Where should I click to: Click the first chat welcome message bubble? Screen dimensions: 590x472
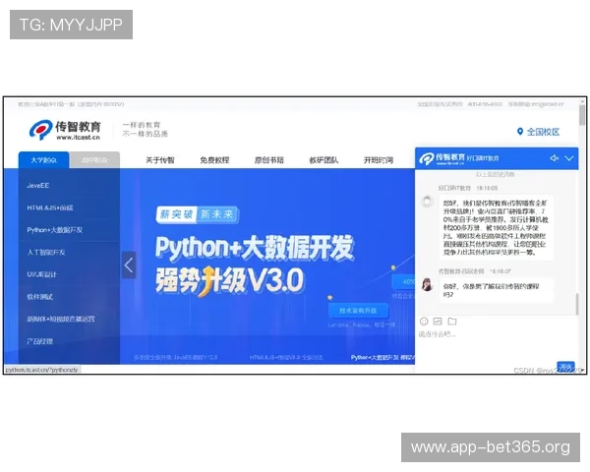coord(496,227)
